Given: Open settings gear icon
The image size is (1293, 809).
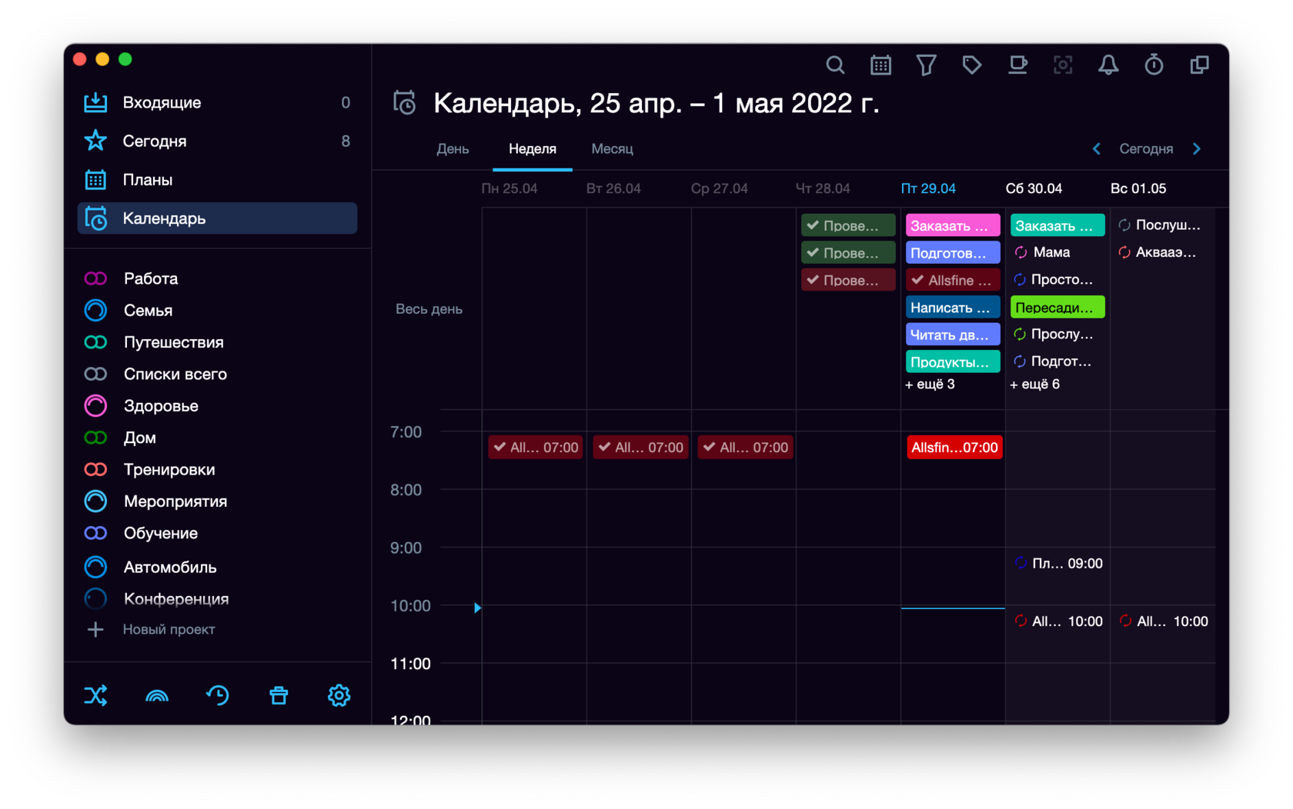Looking at the screenshot, I should pyautogui.click(x=339, y=696).
